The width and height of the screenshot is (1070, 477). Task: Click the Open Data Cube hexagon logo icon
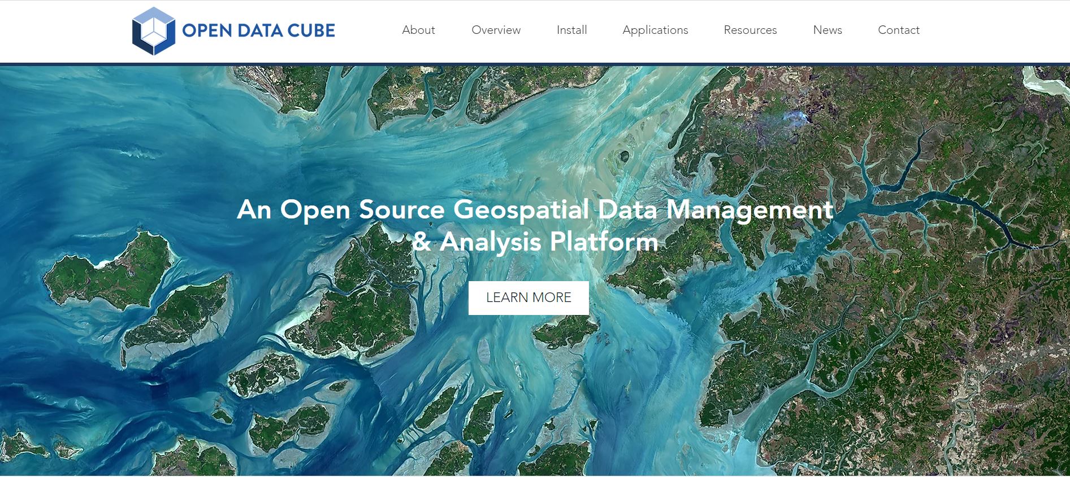[153, 31]
